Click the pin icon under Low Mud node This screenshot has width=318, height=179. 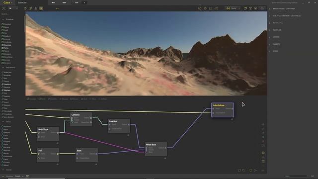[128, 135]
